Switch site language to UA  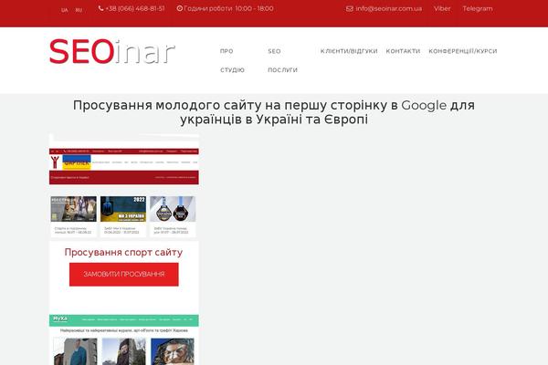tap(64, 10)
